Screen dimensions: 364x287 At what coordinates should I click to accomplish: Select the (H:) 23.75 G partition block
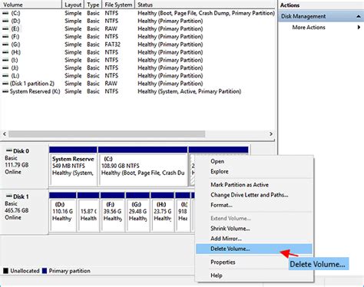[163, 212]
